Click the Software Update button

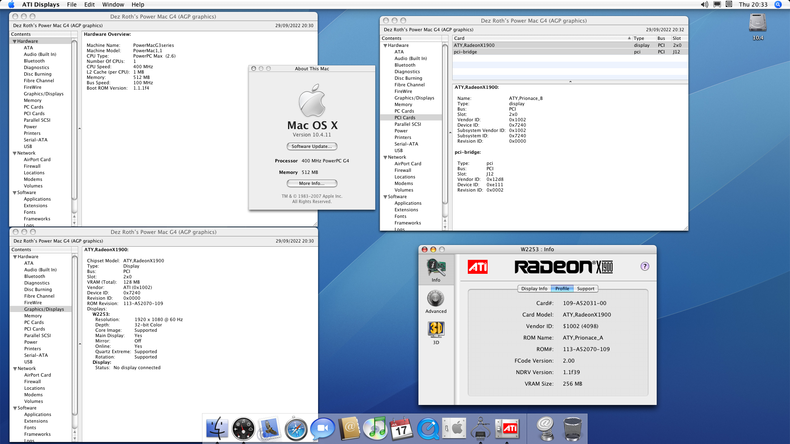pos(312,146)
